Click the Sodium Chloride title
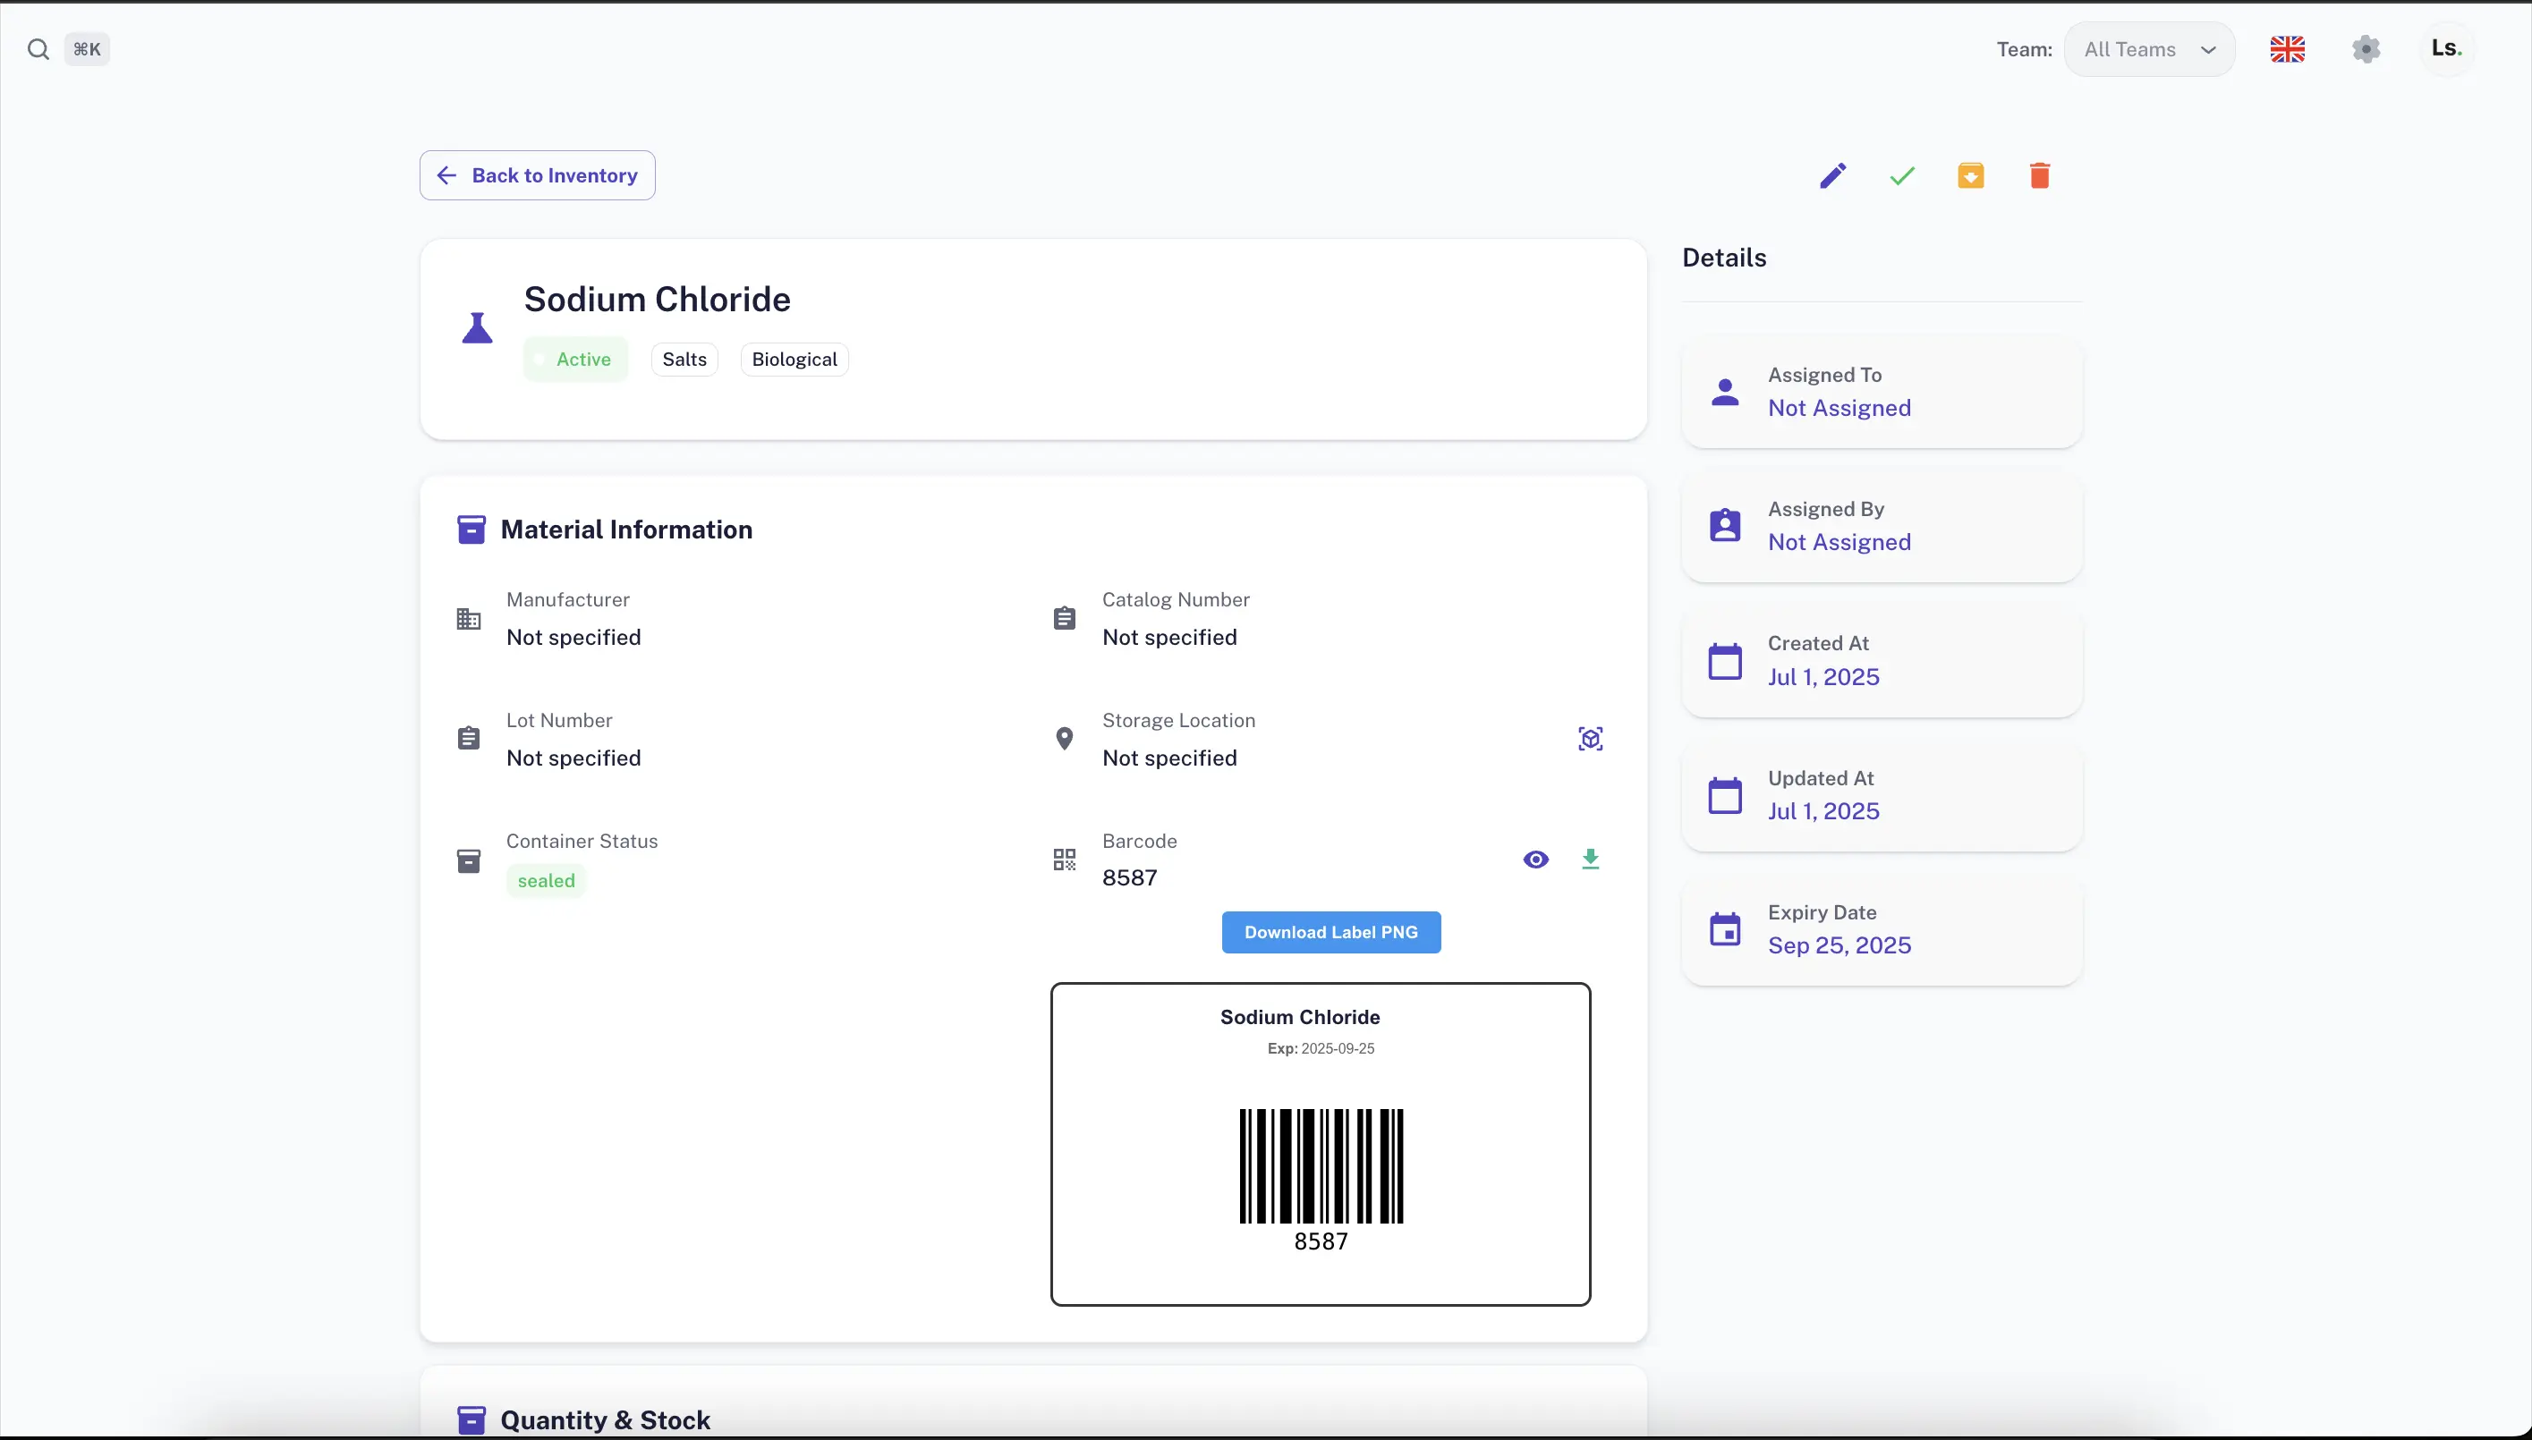The width and height of the screenshot is (2532, 1440). click(x=657, y=299)
